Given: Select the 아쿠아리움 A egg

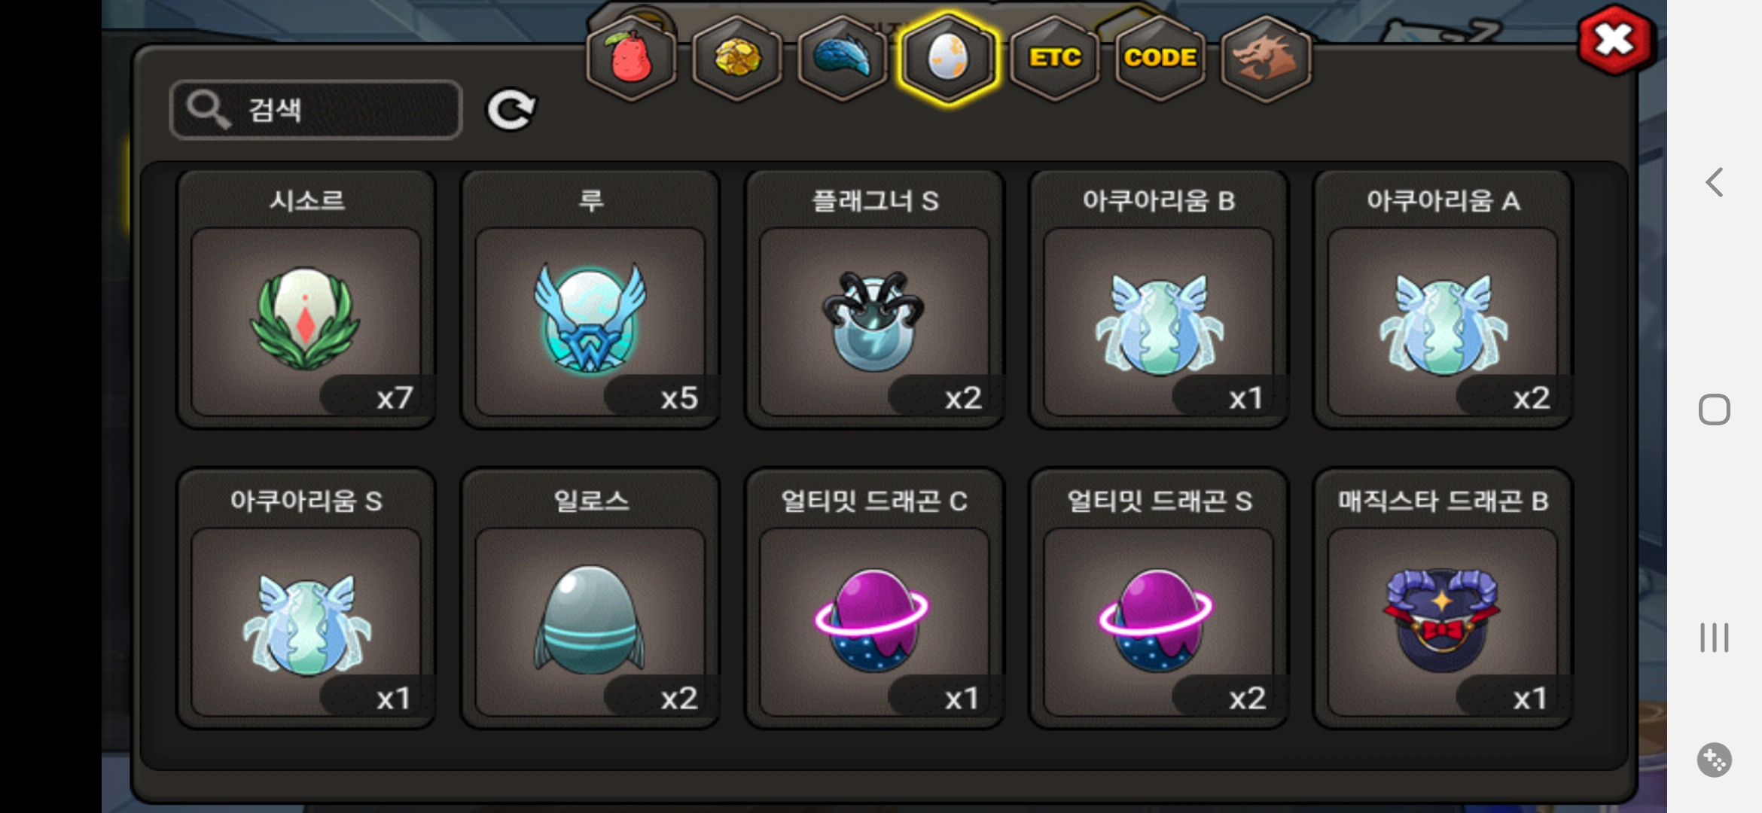Looking at the screenshot, I should tap(1443, 299).
